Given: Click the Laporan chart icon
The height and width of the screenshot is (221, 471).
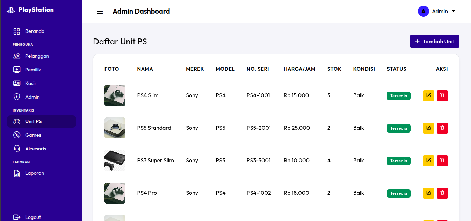Looking at the screenshot, I should click(x=17, y=173).
